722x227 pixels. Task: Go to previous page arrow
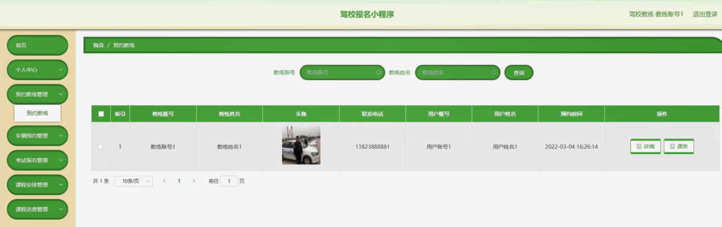pos(164,181)
